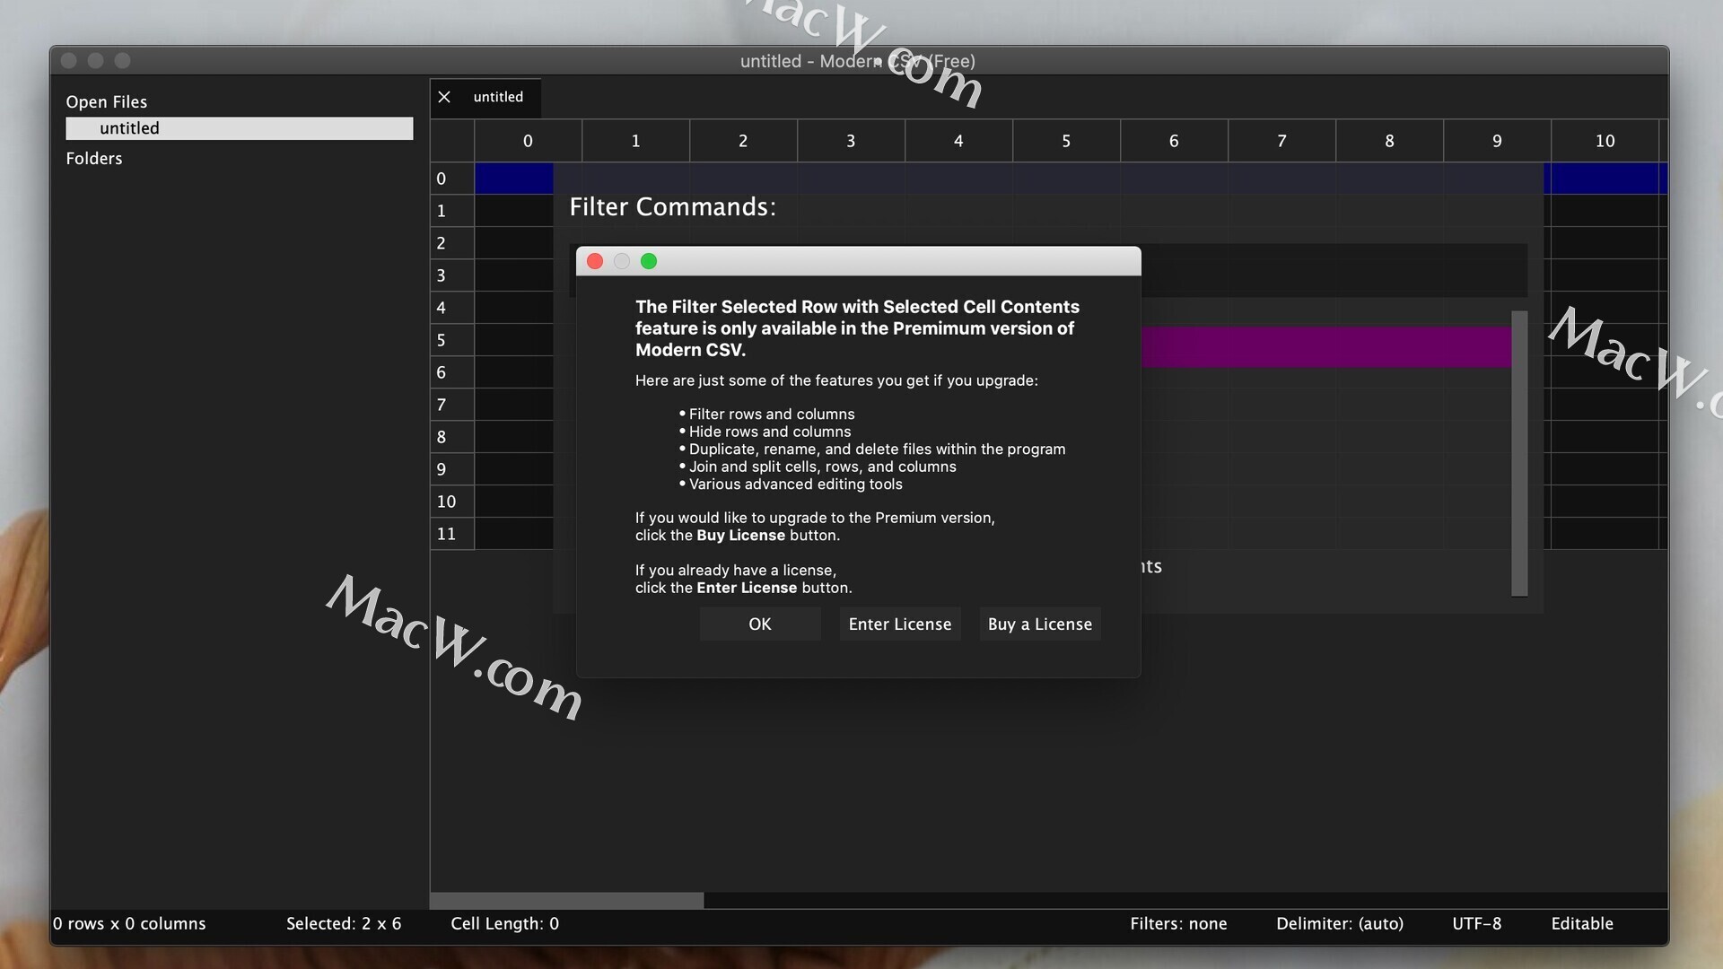The height and width of the screenshot is (969, 1723).
Task: Select row header 0
Action: (x=452, y=179)
